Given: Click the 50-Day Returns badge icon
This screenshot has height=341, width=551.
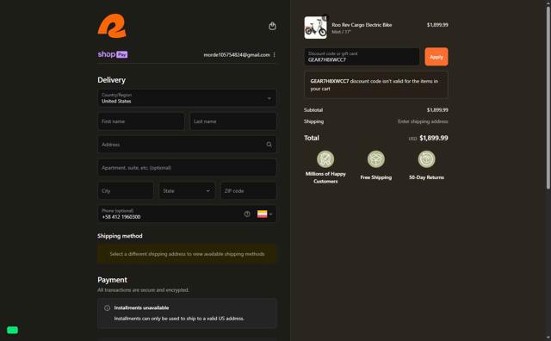Looking at the screenshot, I should tap(426, 159).
